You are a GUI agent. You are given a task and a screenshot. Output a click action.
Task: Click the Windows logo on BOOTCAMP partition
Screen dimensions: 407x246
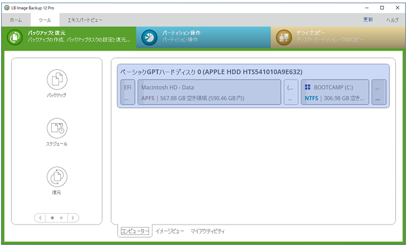coord(308,87)
